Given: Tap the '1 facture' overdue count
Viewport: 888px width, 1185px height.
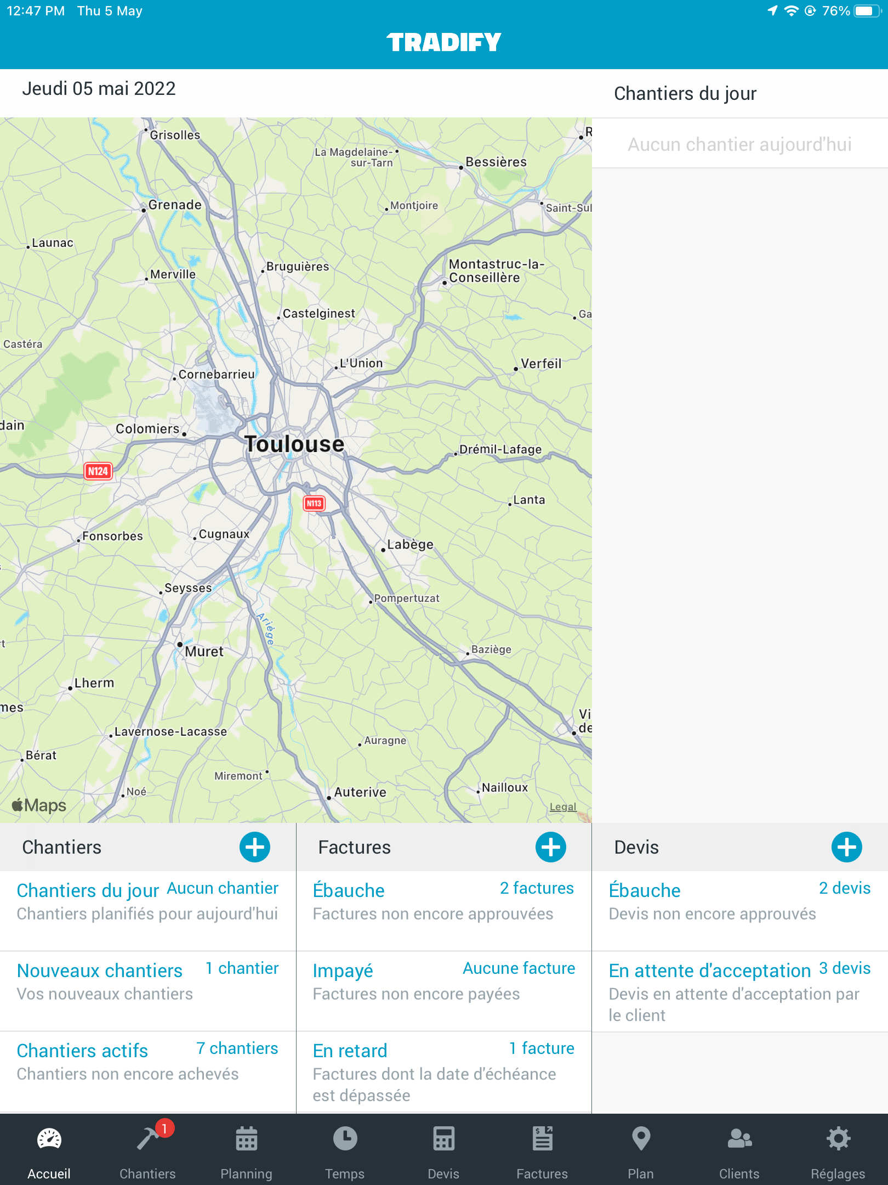Looking at the screenshot, I should pos(542,1048).
